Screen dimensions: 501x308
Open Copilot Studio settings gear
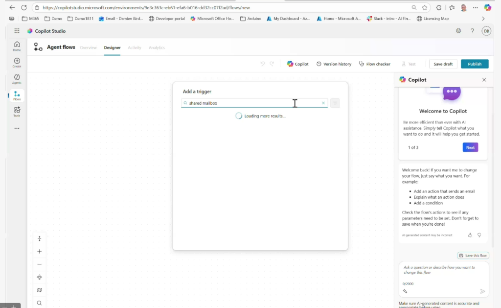click(458, 31)
